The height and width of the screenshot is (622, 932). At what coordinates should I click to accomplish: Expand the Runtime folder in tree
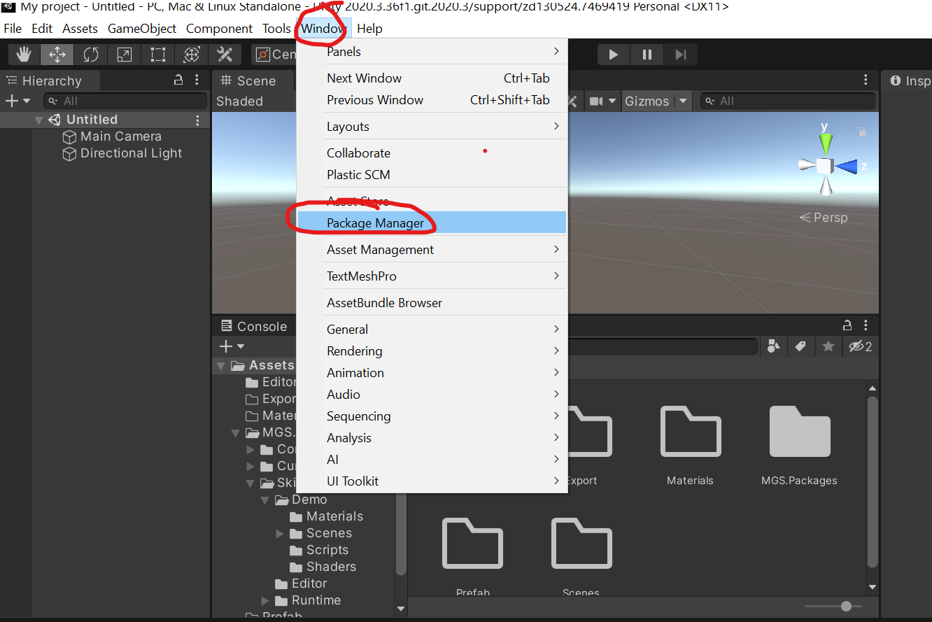click(264, 600)
